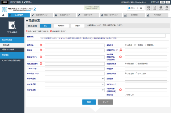This screenshot has width=171, height=113.
Task: Switch to the 医事整合 tab
Action: [x=134, y=15]
